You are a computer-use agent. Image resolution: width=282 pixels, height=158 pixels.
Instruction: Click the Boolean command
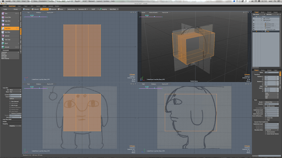(10, 54)
